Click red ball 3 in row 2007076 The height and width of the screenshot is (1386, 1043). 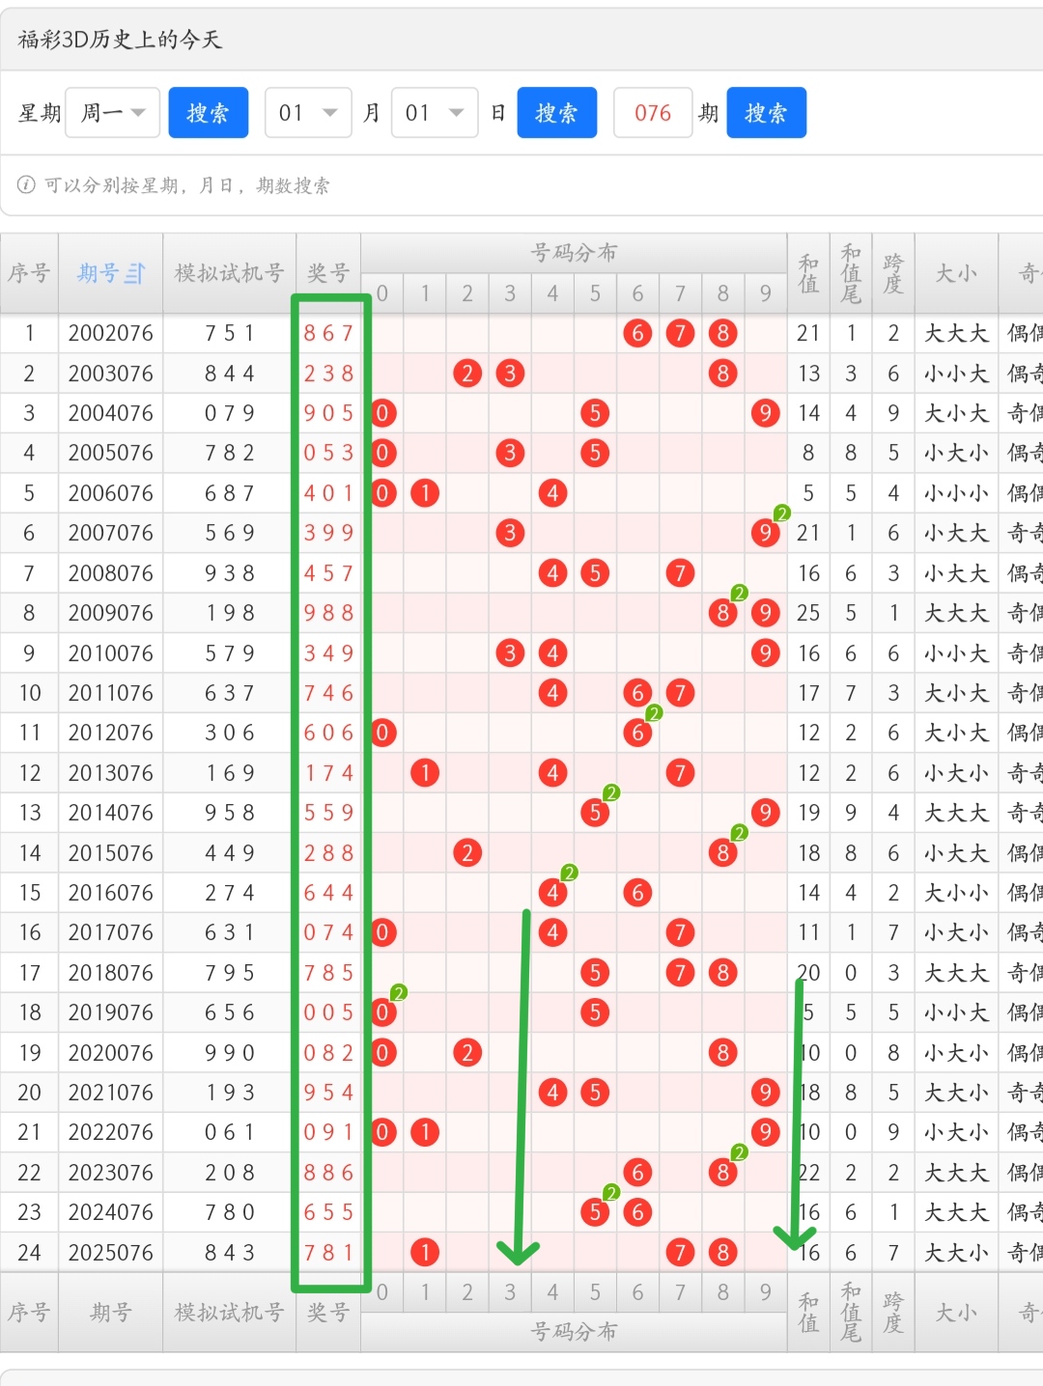point(510,533)
